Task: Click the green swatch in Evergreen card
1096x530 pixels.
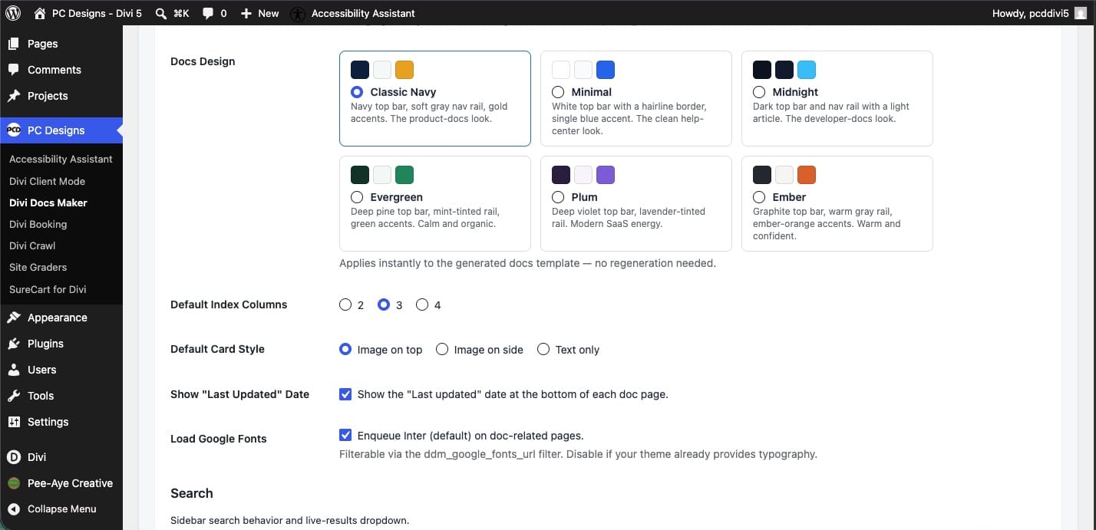Action: pos(404,175)
